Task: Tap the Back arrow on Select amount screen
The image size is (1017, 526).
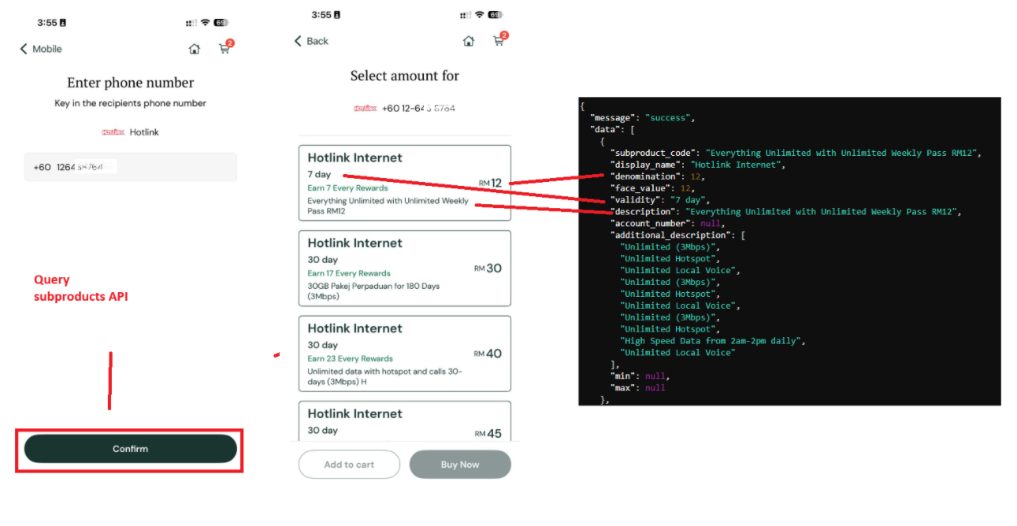Action: pos(298,40)
